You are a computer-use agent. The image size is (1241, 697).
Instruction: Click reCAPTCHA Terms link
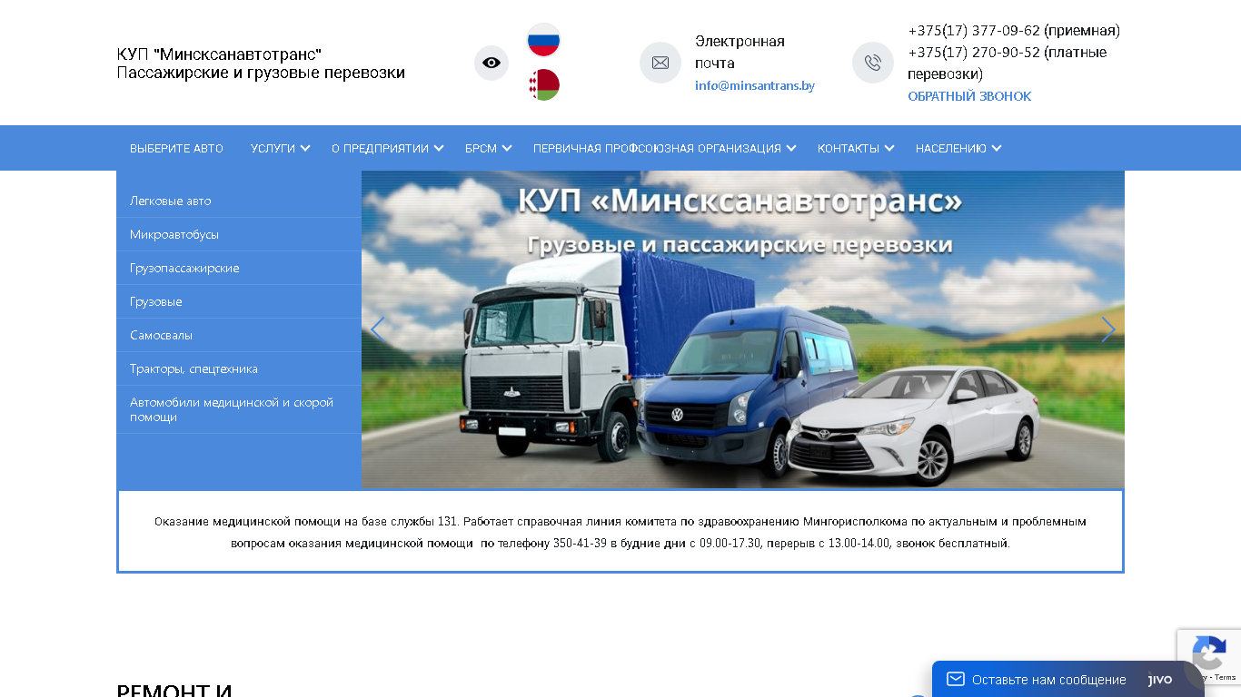(1226, 678)
